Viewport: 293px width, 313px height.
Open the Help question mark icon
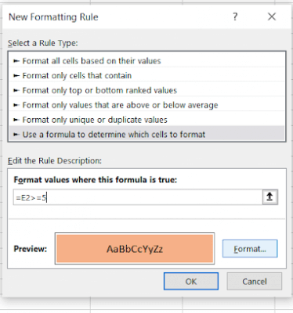[235, 17]
